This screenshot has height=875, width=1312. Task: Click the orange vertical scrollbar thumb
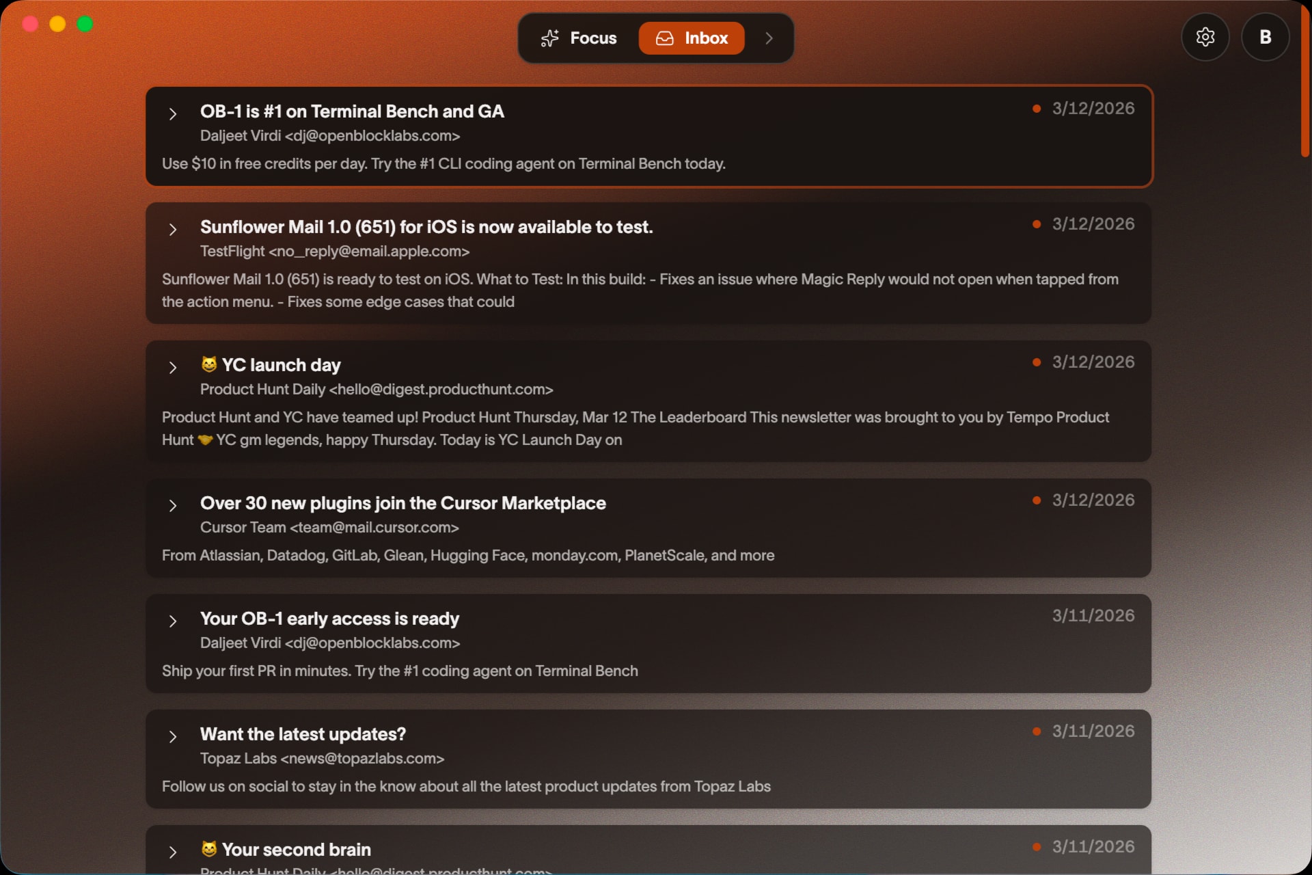1304,82
